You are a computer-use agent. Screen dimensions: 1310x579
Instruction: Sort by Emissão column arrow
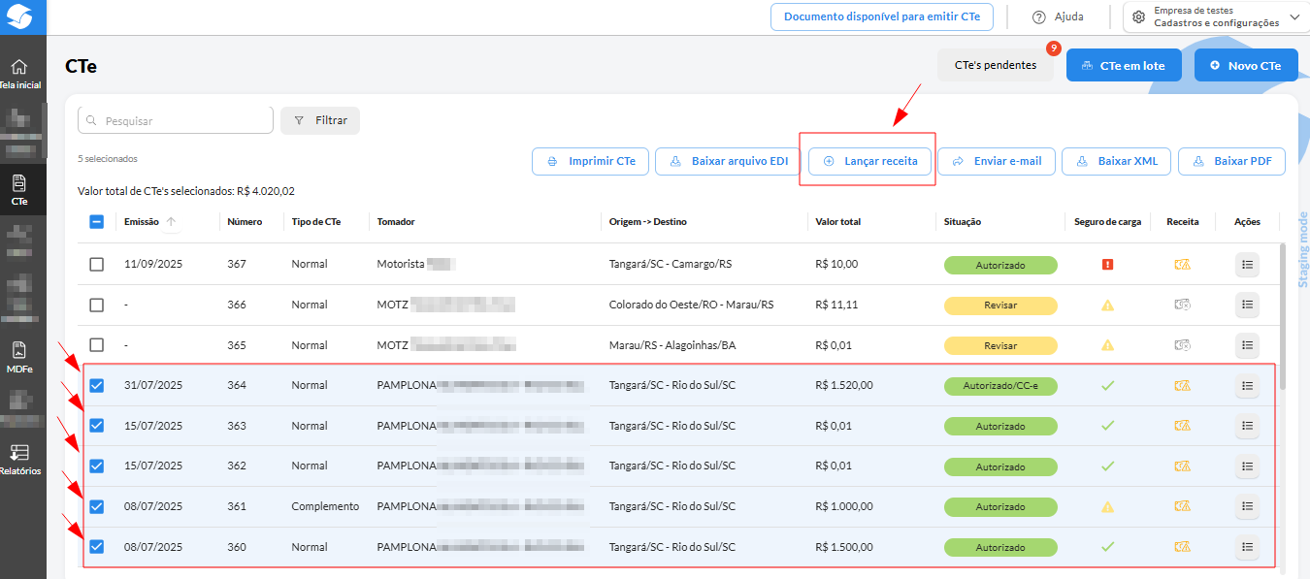click(x=171, y=222)
